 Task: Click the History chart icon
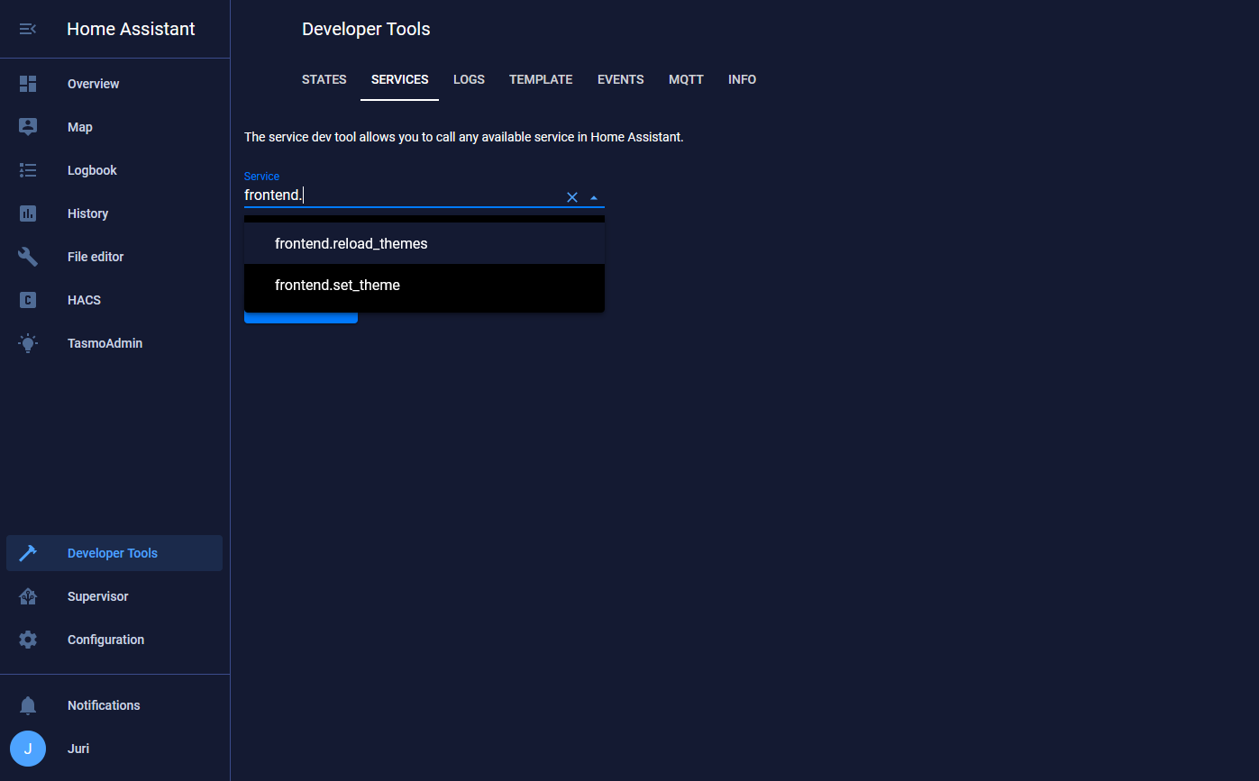[x=28, y=213]
